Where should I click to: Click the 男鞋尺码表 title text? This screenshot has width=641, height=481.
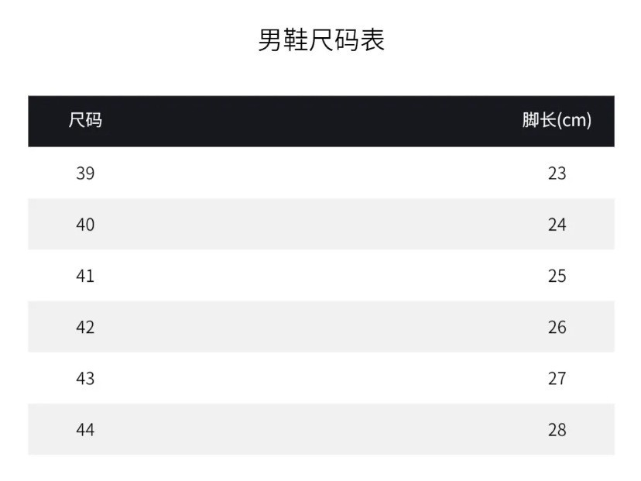[x=320, y=40]
